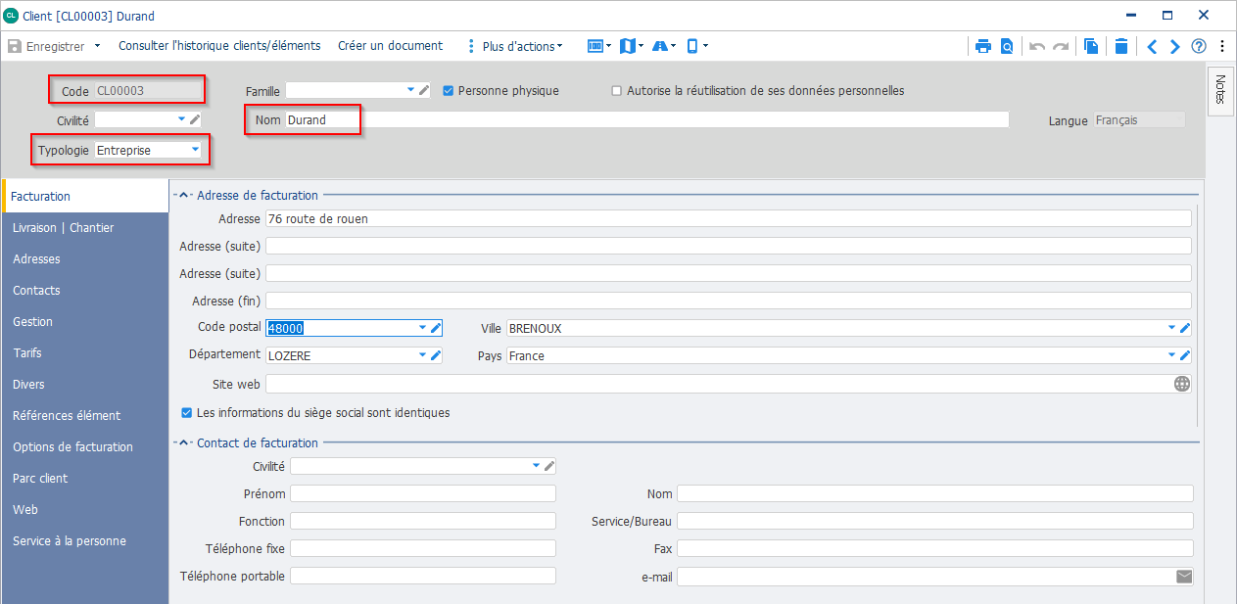
Task: Click the redo arrow icon
Action: pyautogui.click(x=1061, y=46)
